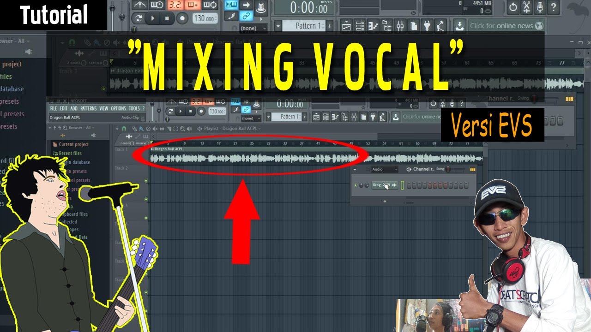Open PATTERNS menu in the inset window
Screen dimensions: 591x332
[x=88, y=109]
